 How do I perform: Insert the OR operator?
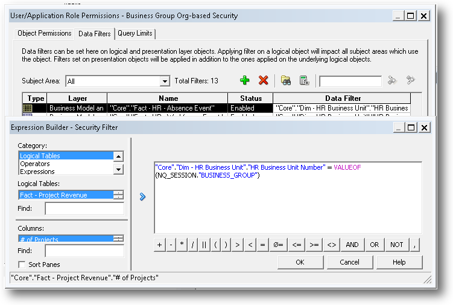pos(375,245)
